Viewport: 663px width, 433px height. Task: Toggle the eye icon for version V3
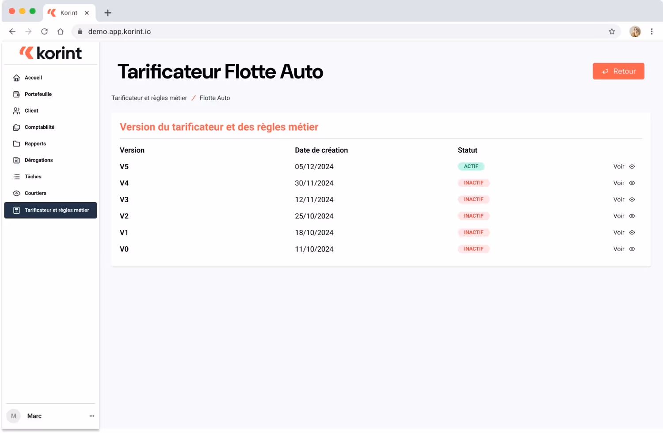(632, 199)
